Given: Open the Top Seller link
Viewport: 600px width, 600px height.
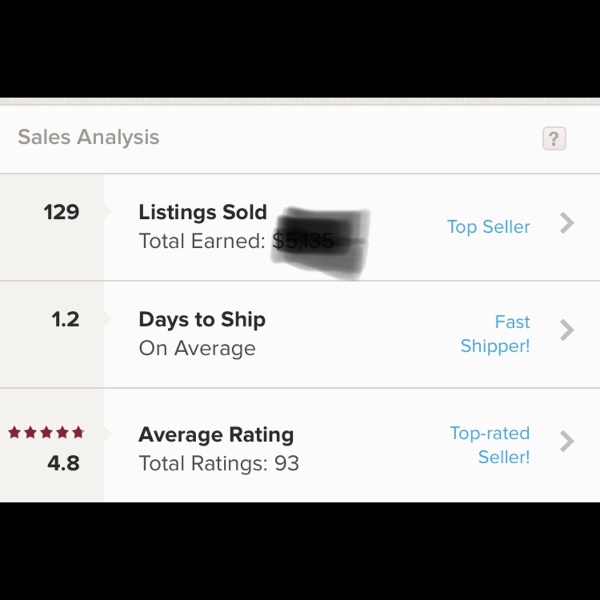Looking at the screenshot, I should click(x=488, y=227).
